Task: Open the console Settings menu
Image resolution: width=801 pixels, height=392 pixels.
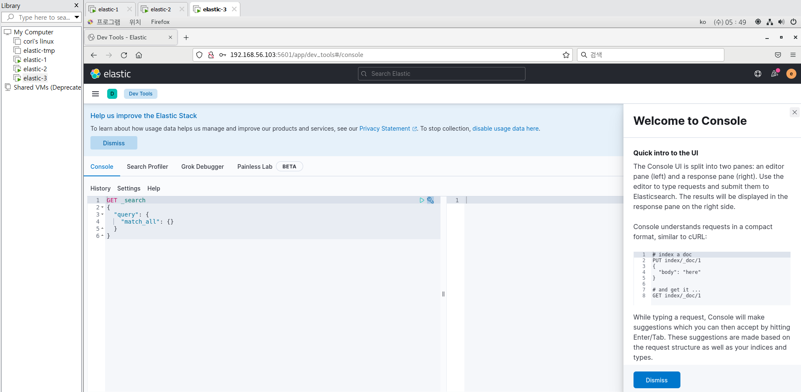Action: point(129,188)
